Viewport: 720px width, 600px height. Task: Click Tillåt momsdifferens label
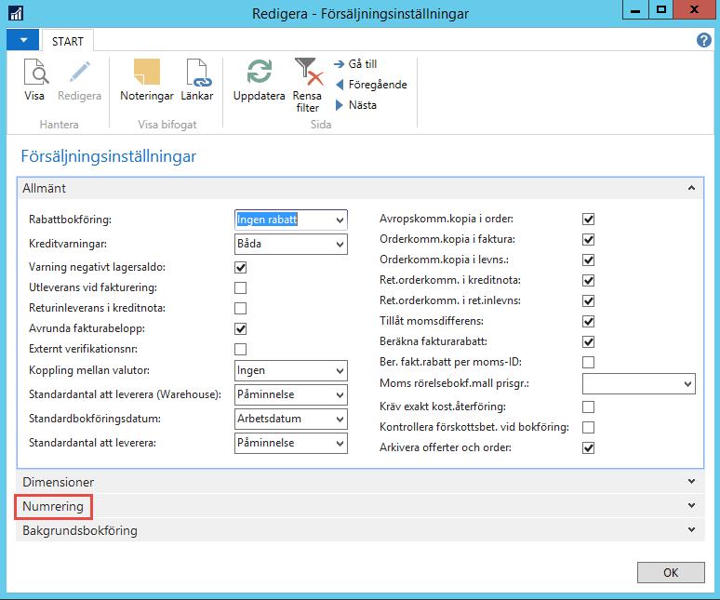[x=432, y=321]
